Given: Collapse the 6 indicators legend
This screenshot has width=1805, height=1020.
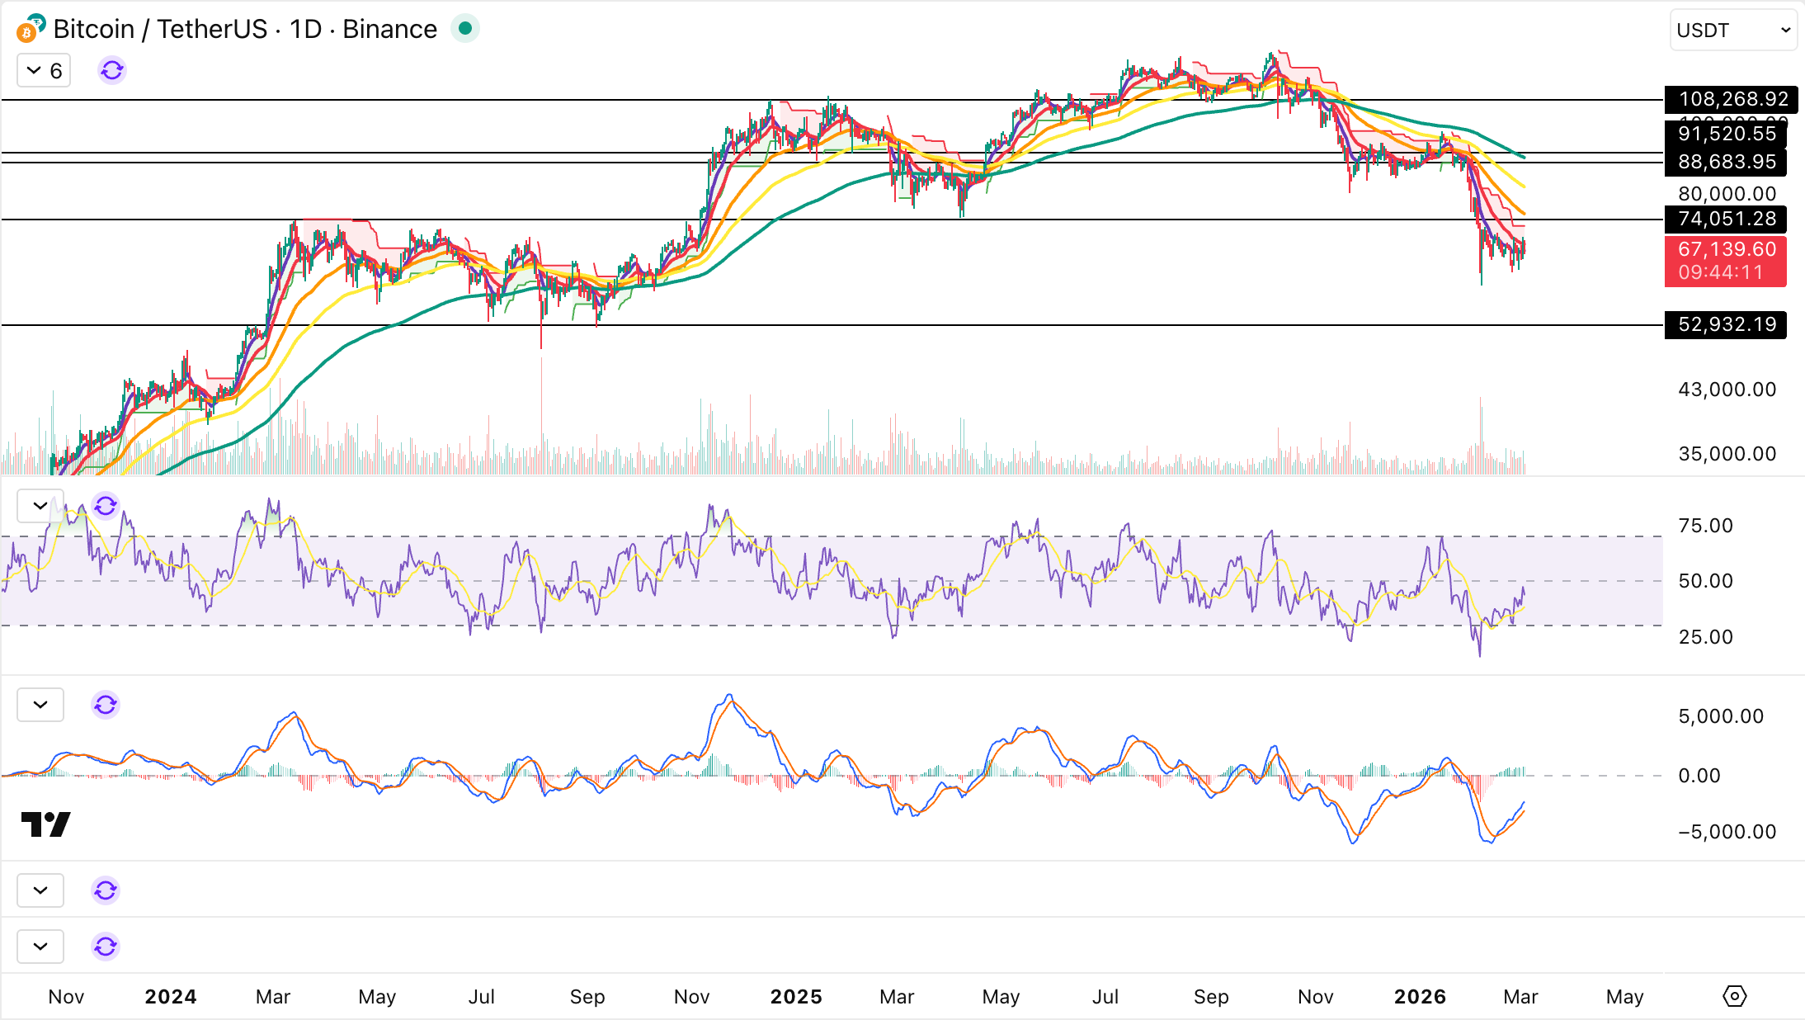Looking at the screenshot, I should (44, 71).
